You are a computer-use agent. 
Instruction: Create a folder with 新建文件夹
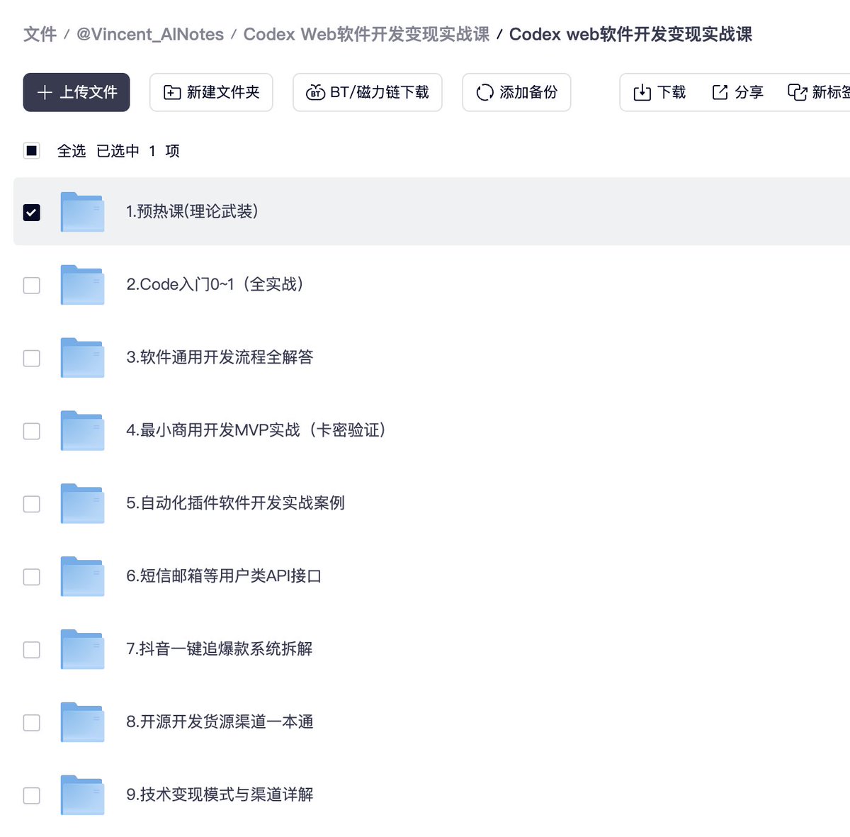pyautogui.click(x=211, y=92)
